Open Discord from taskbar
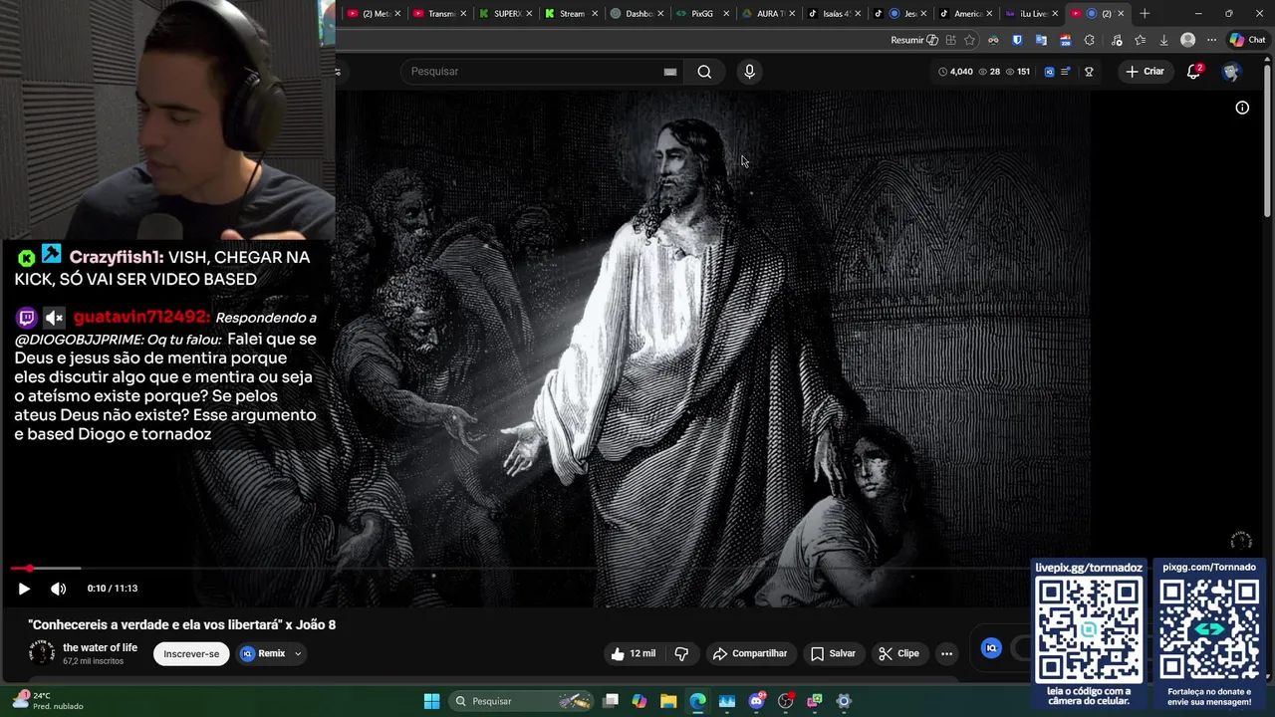Image resolution: width=1275 pixels, height=717 pixels. pyautogui.click(x=756, y=701)
